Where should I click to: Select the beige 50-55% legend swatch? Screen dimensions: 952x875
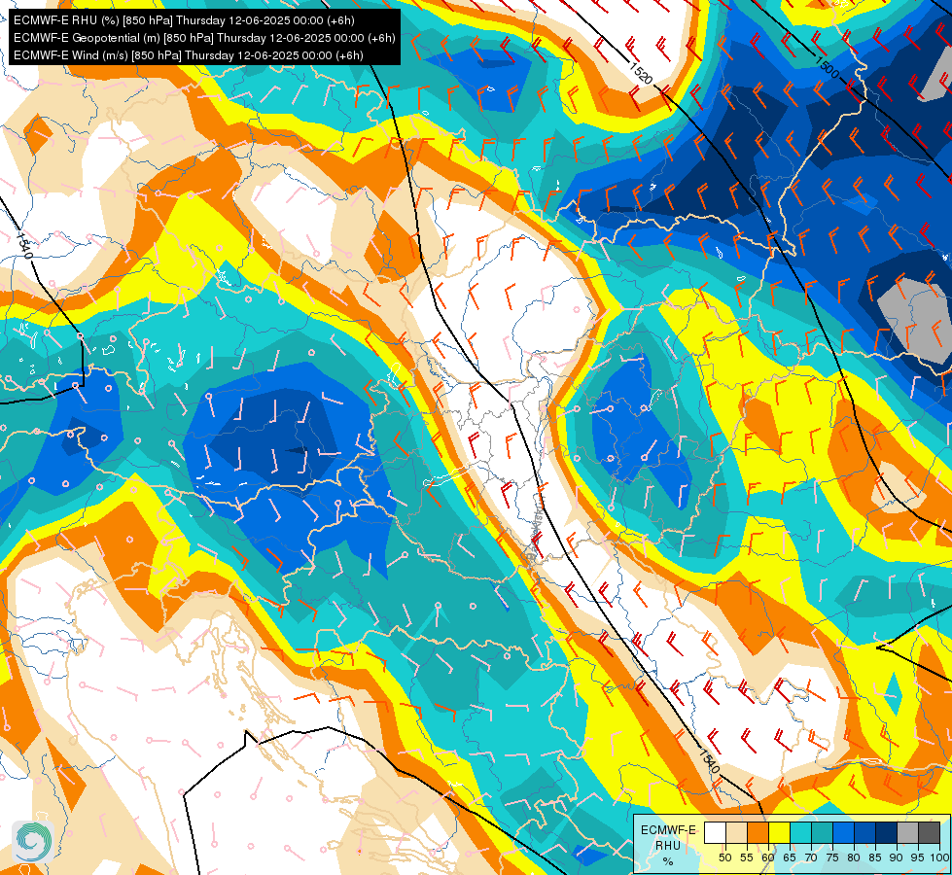tap(736, 832)
